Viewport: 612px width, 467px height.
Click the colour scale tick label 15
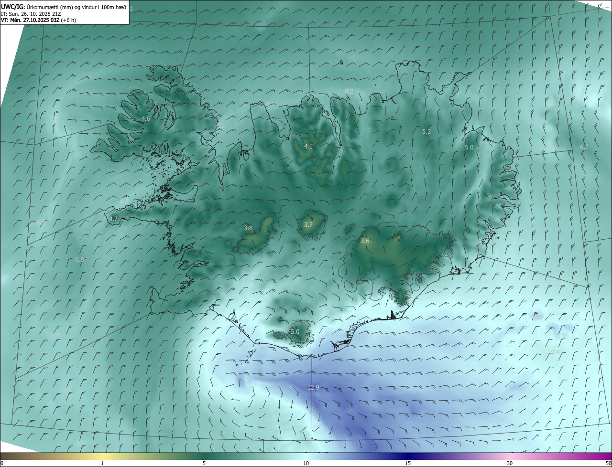(408, 463)
